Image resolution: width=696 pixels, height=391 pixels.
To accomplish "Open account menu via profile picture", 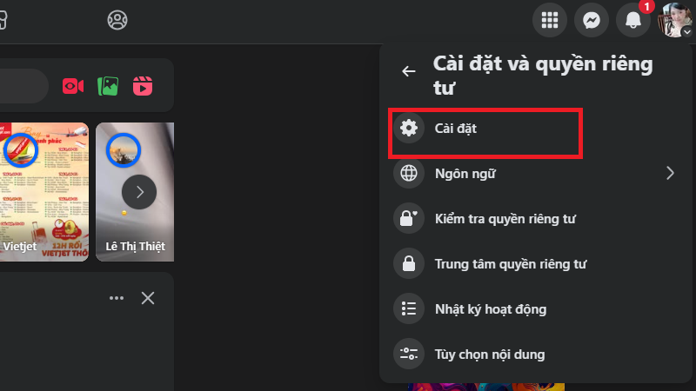I will coord(675,20).
